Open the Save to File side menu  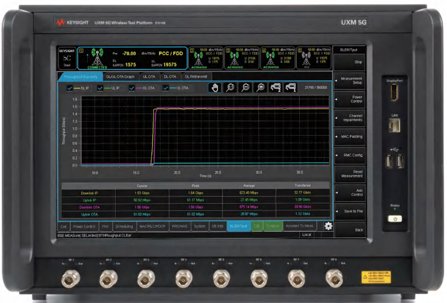coord(350,212)
